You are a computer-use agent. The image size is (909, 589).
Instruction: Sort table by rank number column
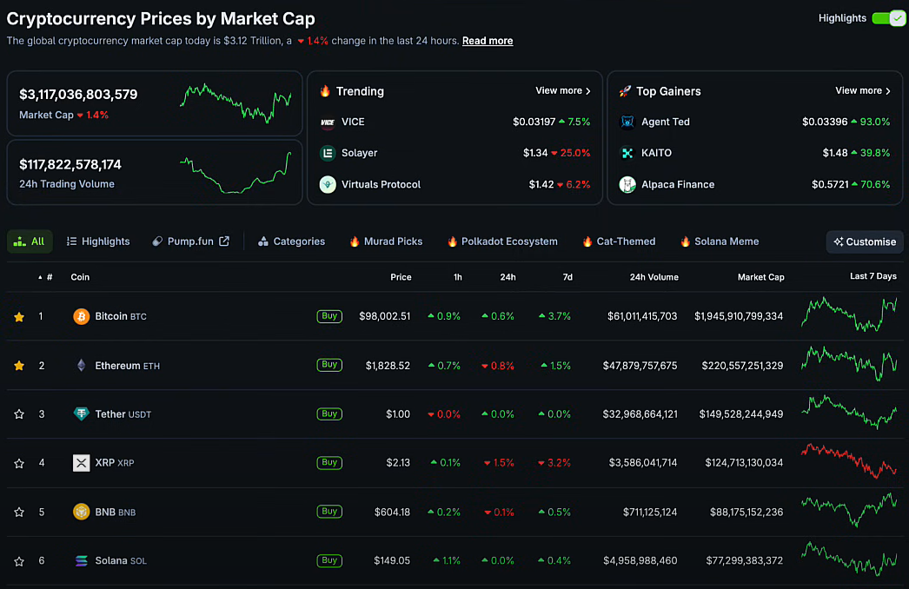(49, 277)
